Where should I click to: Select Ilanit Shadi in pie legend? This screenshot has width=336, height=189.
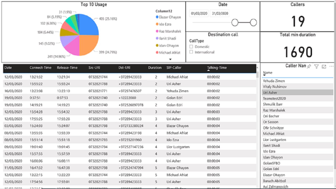pyautogui.click(x=166, y=38)
